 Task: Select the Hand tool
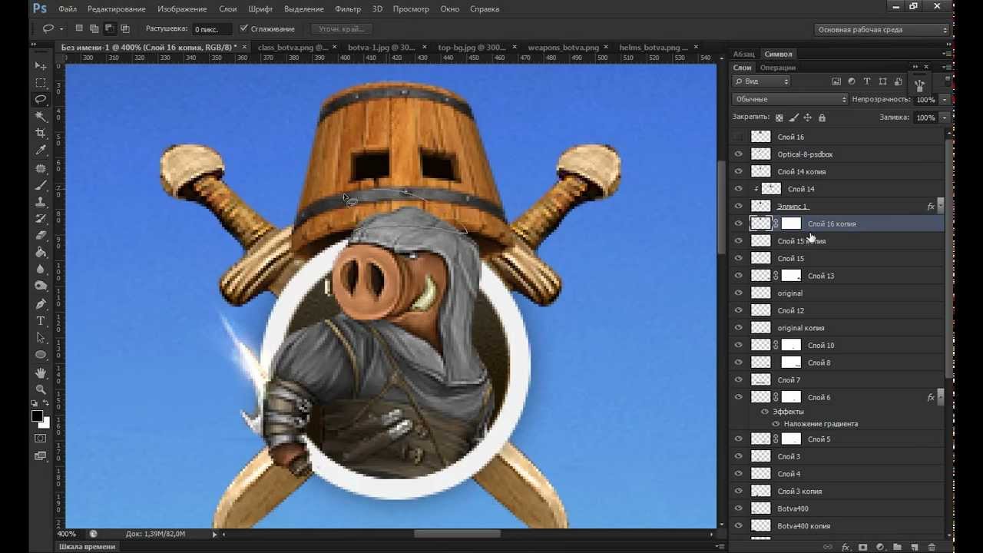click(41, 373)
